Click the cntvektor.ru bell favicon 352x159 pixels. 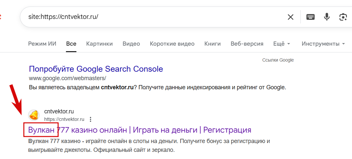[x=34, y=115]
